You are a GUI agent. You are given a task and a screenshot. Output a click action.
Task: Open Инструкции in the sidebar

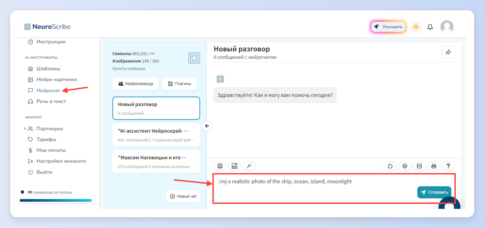pyautogui.click(x=47, y=42)
